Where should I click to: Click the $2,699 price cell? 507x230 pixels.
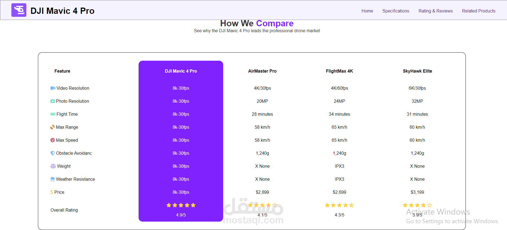pyautogui.click(x=339, y=192)
